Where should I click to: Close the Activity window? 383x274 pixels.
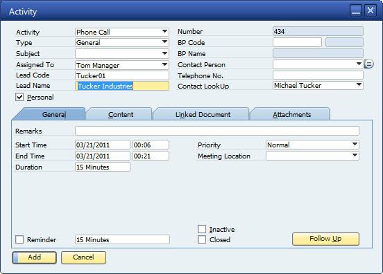(x=371, y=10)
